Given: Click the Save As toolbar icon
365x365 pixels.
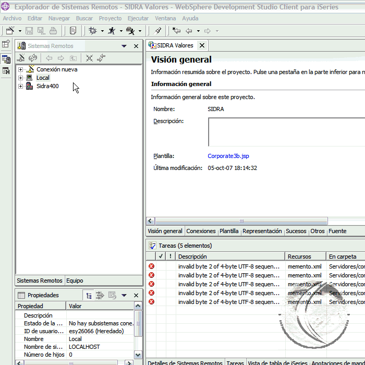Looking at the screenshot, I should click(41, 31).
